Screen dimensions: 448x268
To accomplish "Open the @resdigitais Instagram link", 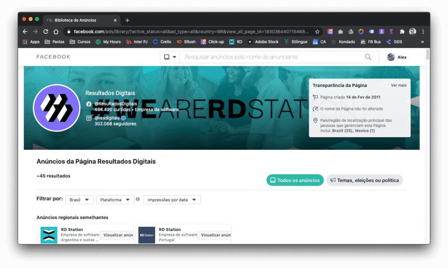I will tap(108, 118).
